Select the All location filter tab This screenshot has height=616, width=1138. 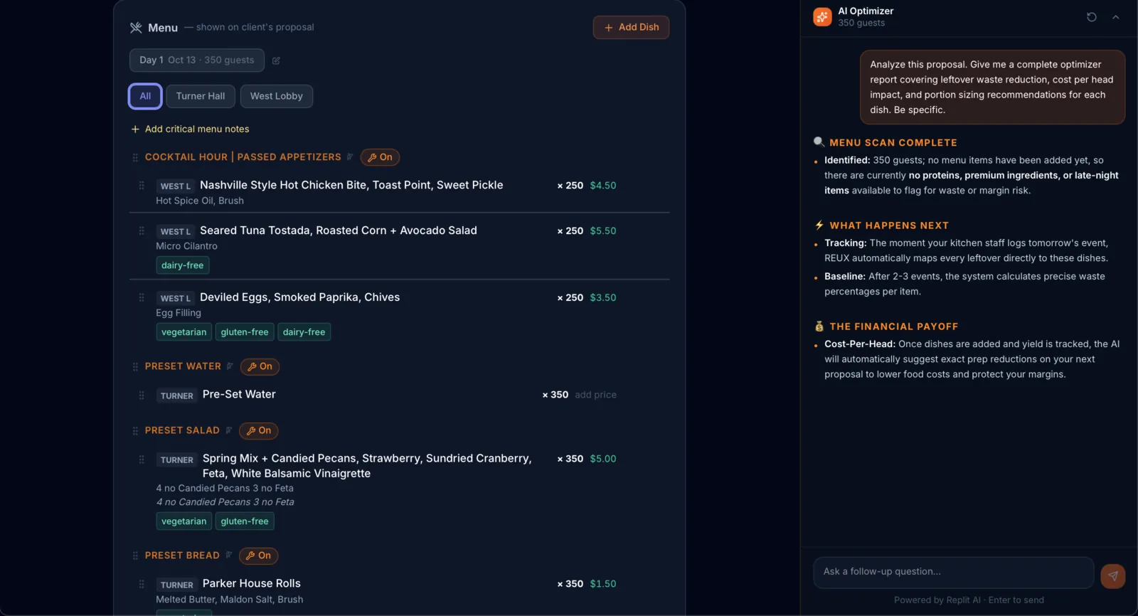(145, 96)
